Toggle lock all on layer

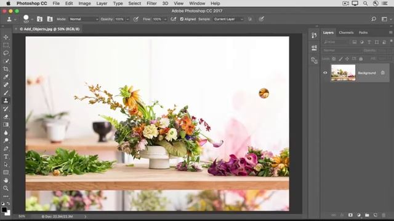[361, 59]
